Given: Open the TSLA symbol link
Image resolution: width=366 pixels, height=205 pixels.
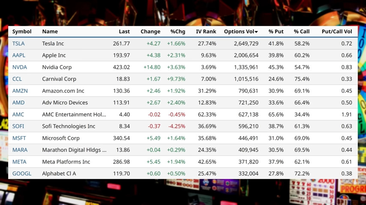Looking at the screenshot, I should 18,44.
